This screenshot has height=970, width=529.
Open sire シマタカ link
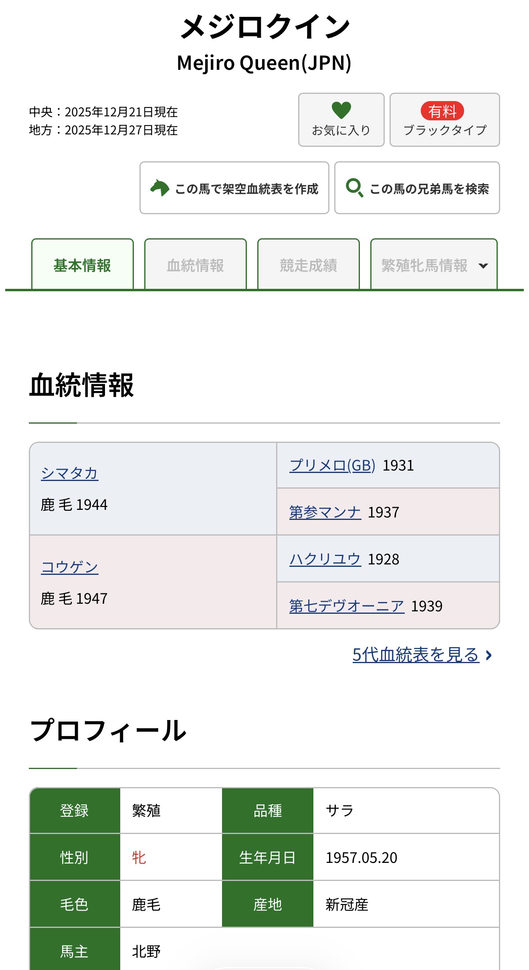(70, 473)
